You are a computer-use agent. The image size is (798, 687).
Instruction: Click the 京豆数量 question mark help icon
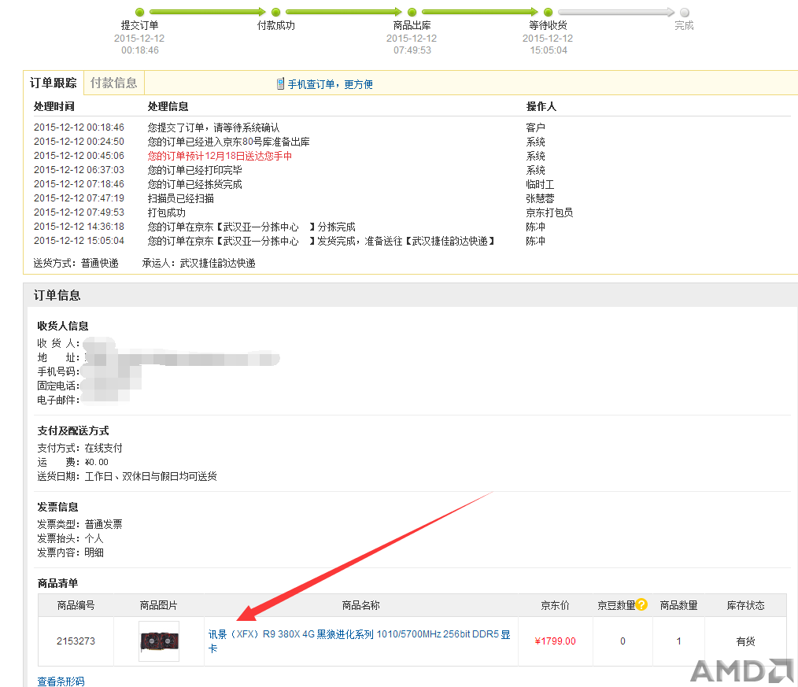point(641,604)
